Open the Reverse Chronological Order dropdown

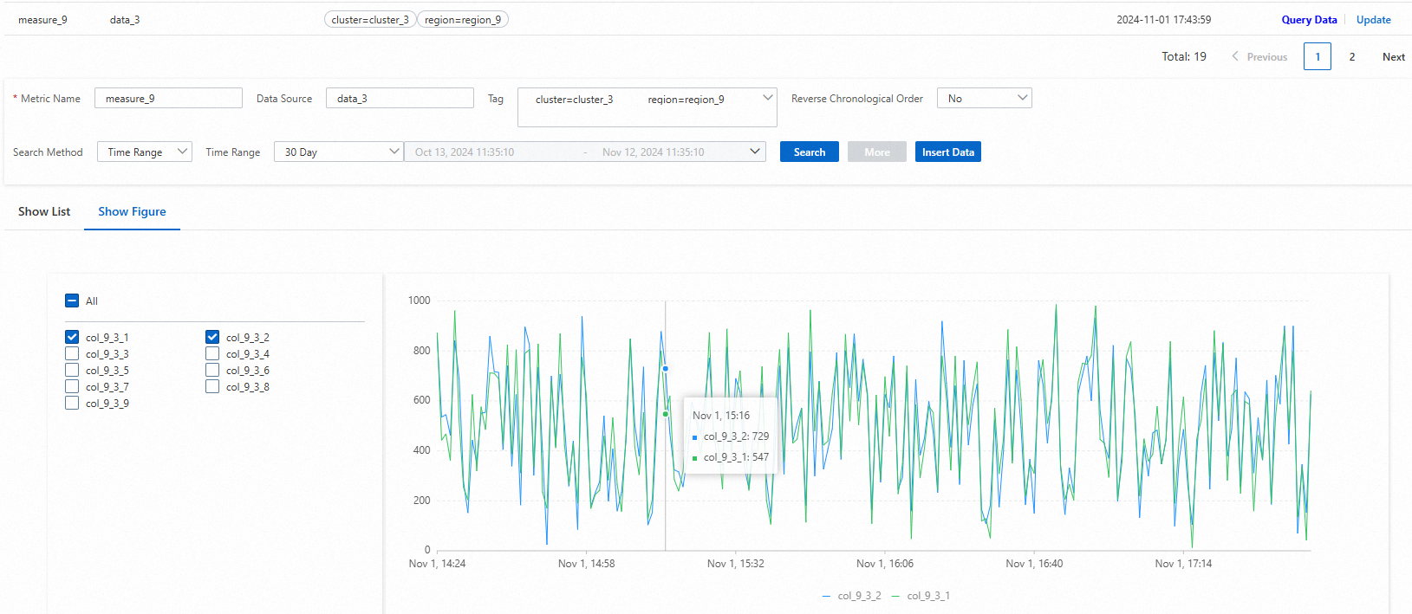click(x=984, y=98)
